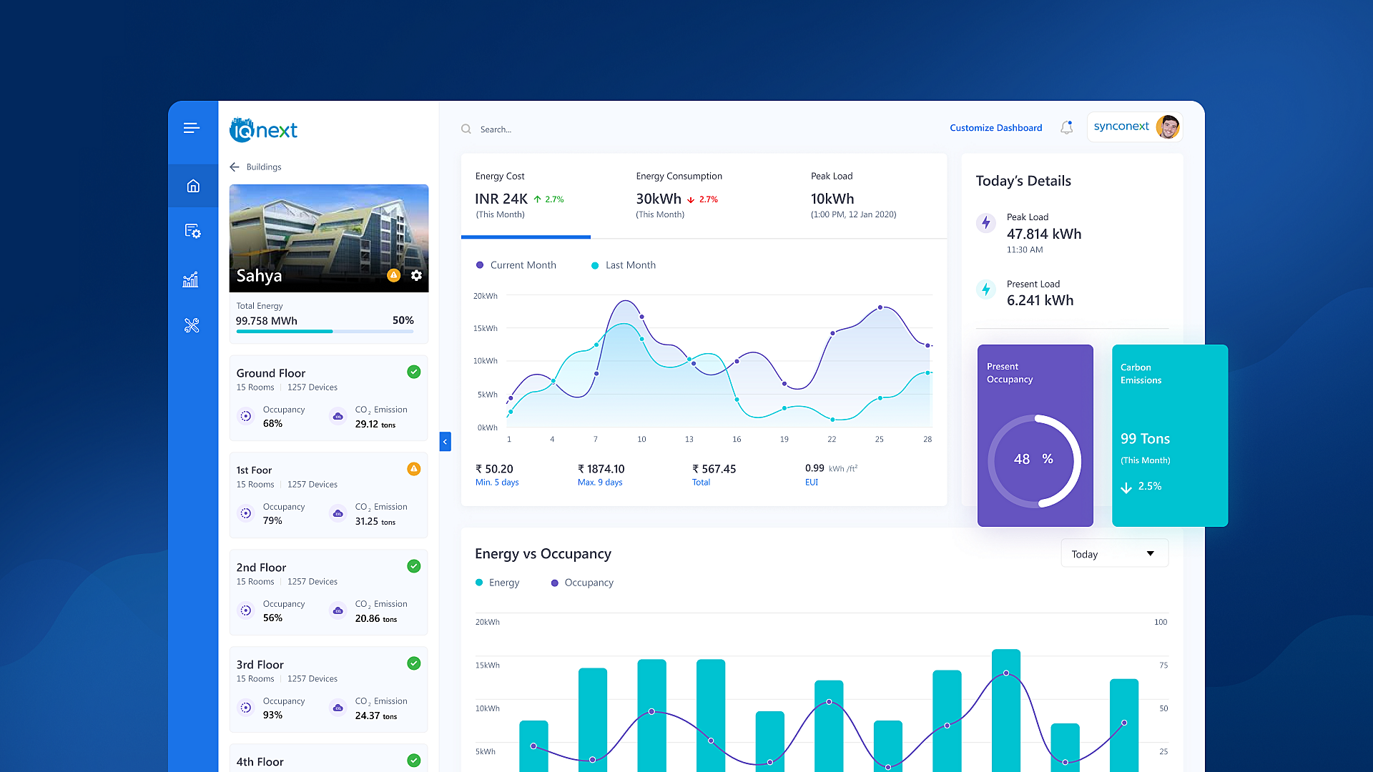Click the 99.758 MWh total energy value
This screenshot has width=1373, height=772.
267,321
